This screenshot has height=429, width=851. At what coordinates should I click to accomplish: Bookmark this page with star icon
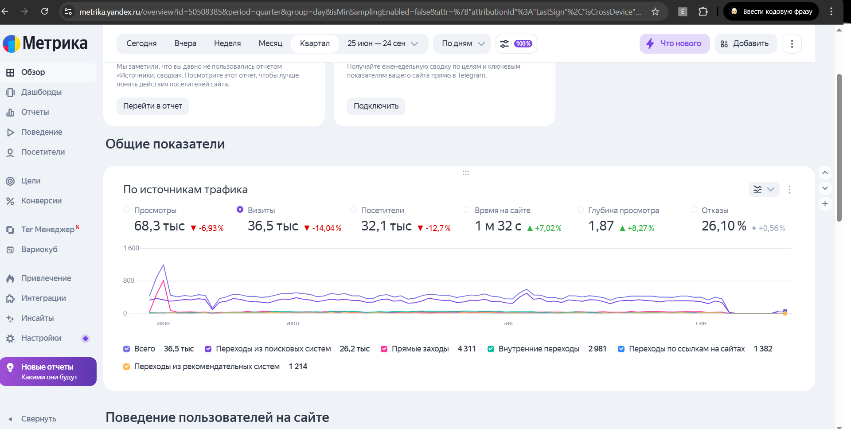click(655, 12)
